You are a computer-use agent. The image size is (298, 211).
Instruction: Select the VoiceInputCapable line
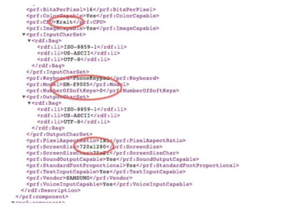coord(109,184)
